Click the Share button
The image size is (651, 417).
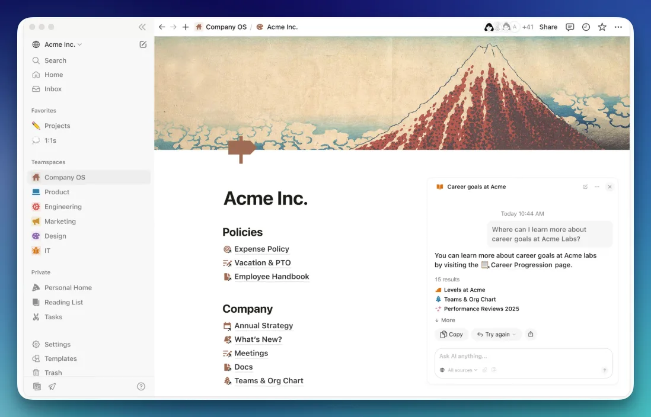point(548,27)
